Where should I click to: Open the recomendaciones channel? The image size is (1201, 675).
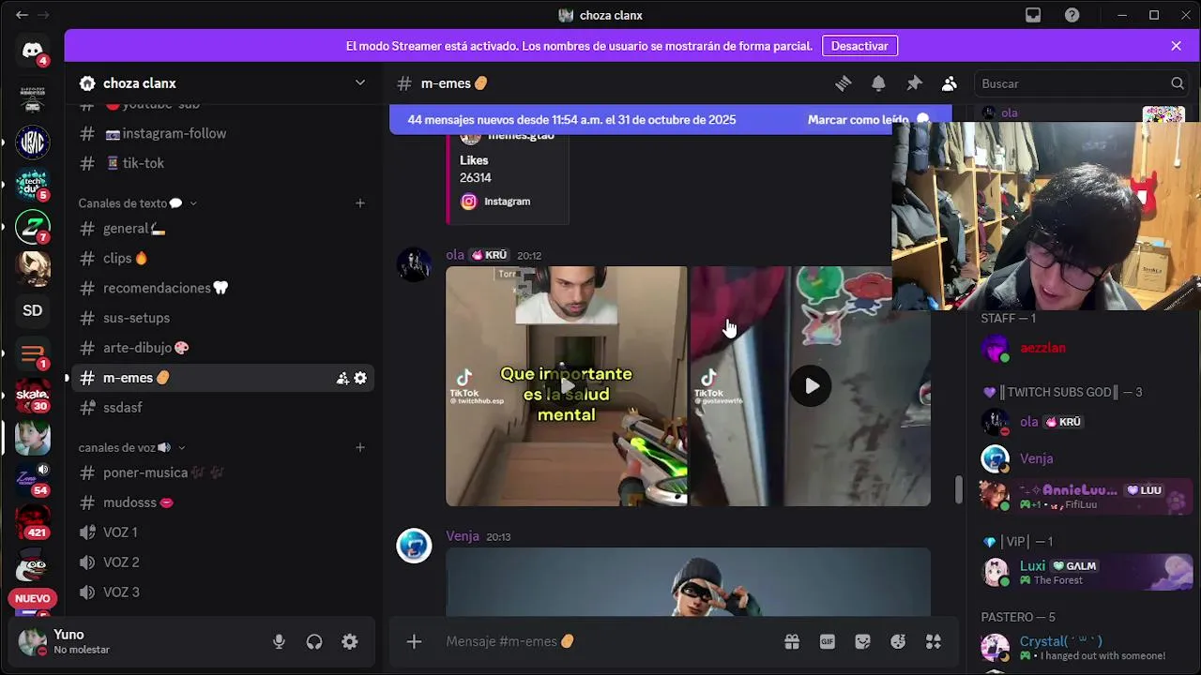(223, 288)
